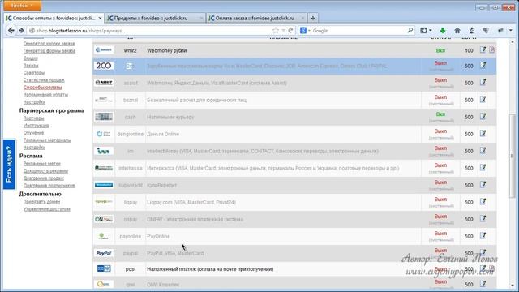
Task: Go back with browser back arrow
Action: pyautogui.click(x=11, y=31)
